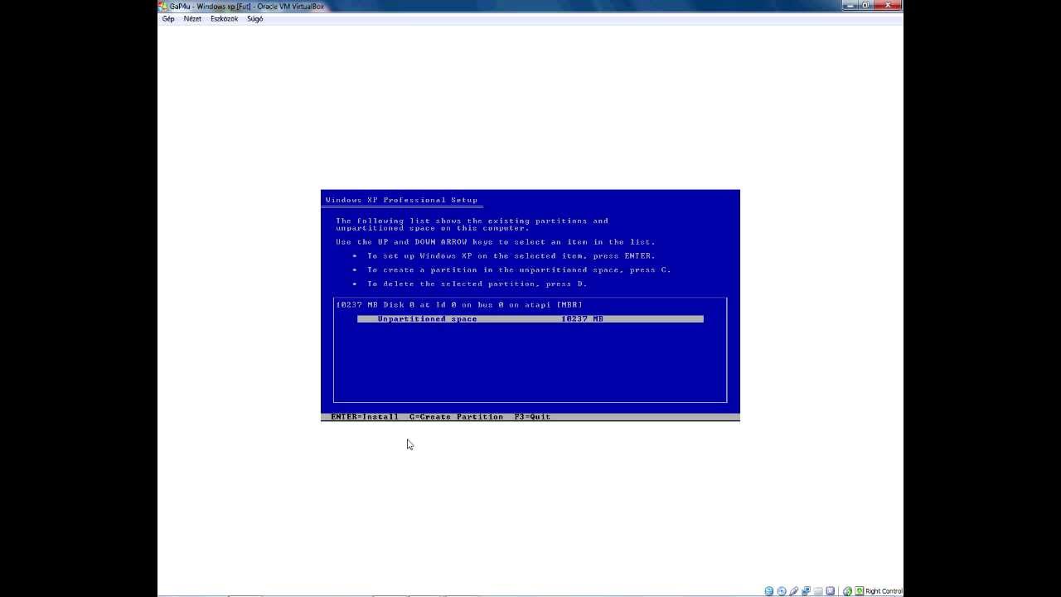Viewport: 1061px width, 597px height.
Task: Open the Gép menu
Action: click(168, 18)
